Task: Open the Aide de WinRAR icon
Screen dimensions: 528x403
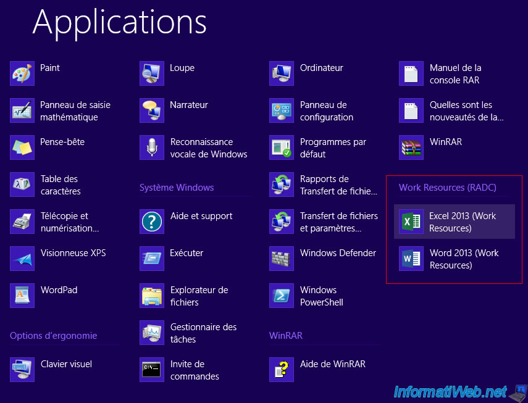Action: pos(282,369)
